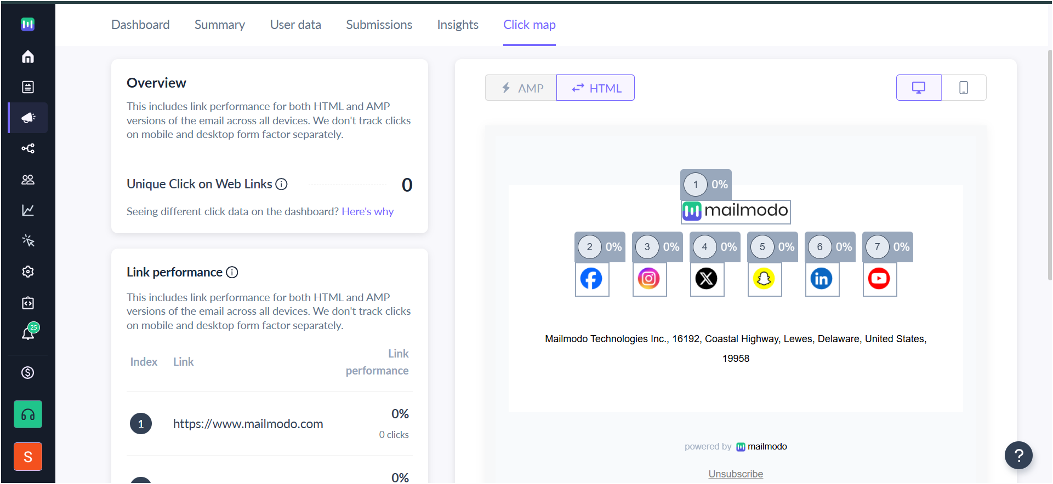
Task: Open the orange S profile avatar
Action: click(x=28, y=457)
